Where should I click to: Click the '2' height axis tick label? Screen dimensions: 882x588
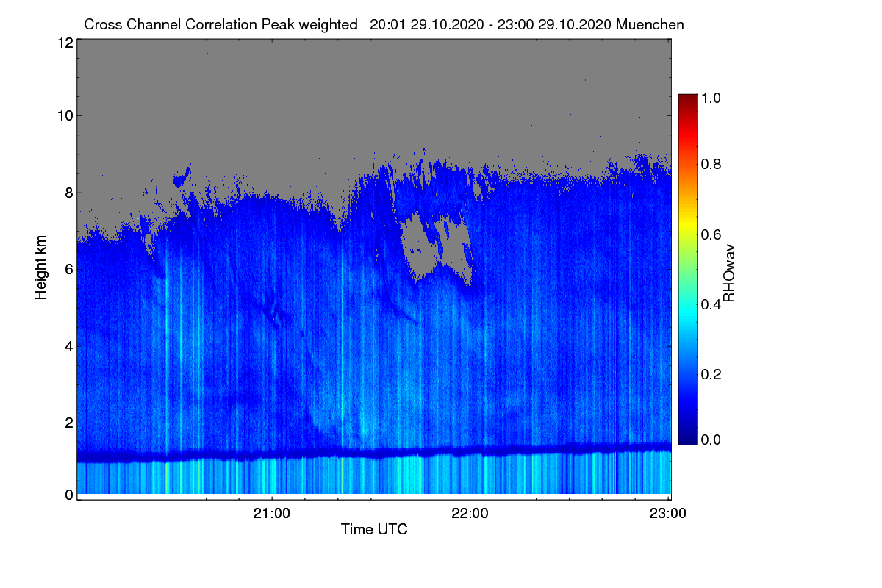[x=69, y=422]
